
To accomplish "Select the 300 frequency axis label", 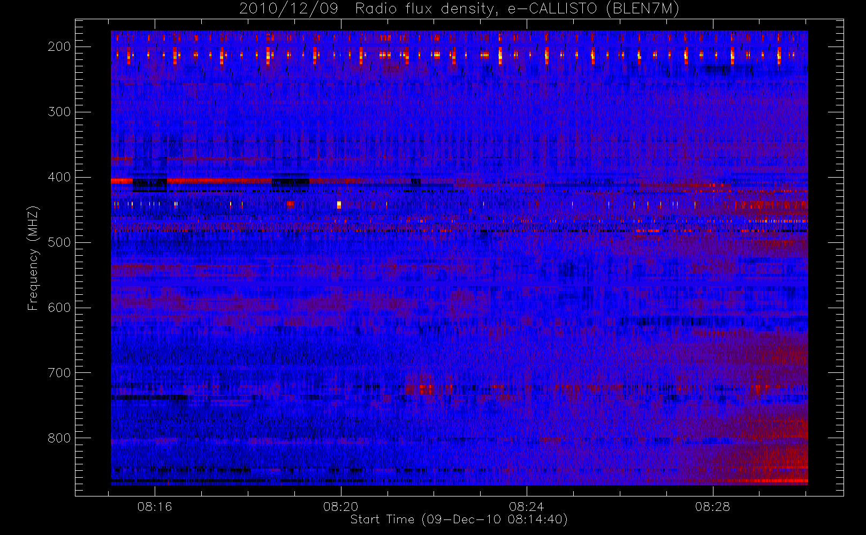I will (59, 112).
